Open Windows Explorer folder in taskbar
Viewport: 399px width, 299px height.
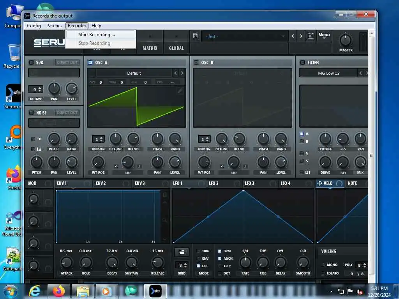83,291
